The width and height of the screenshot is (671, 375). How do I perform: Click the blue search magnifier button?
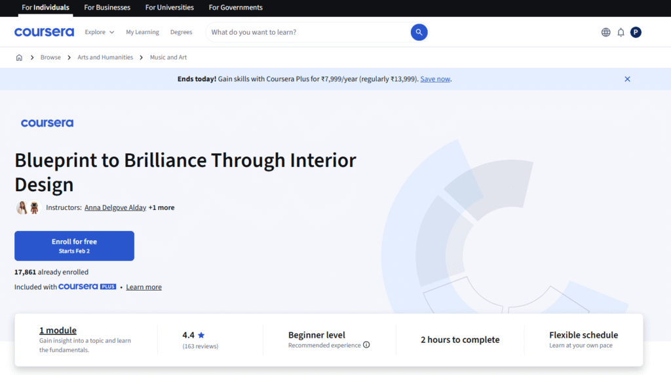pos(419,32)
